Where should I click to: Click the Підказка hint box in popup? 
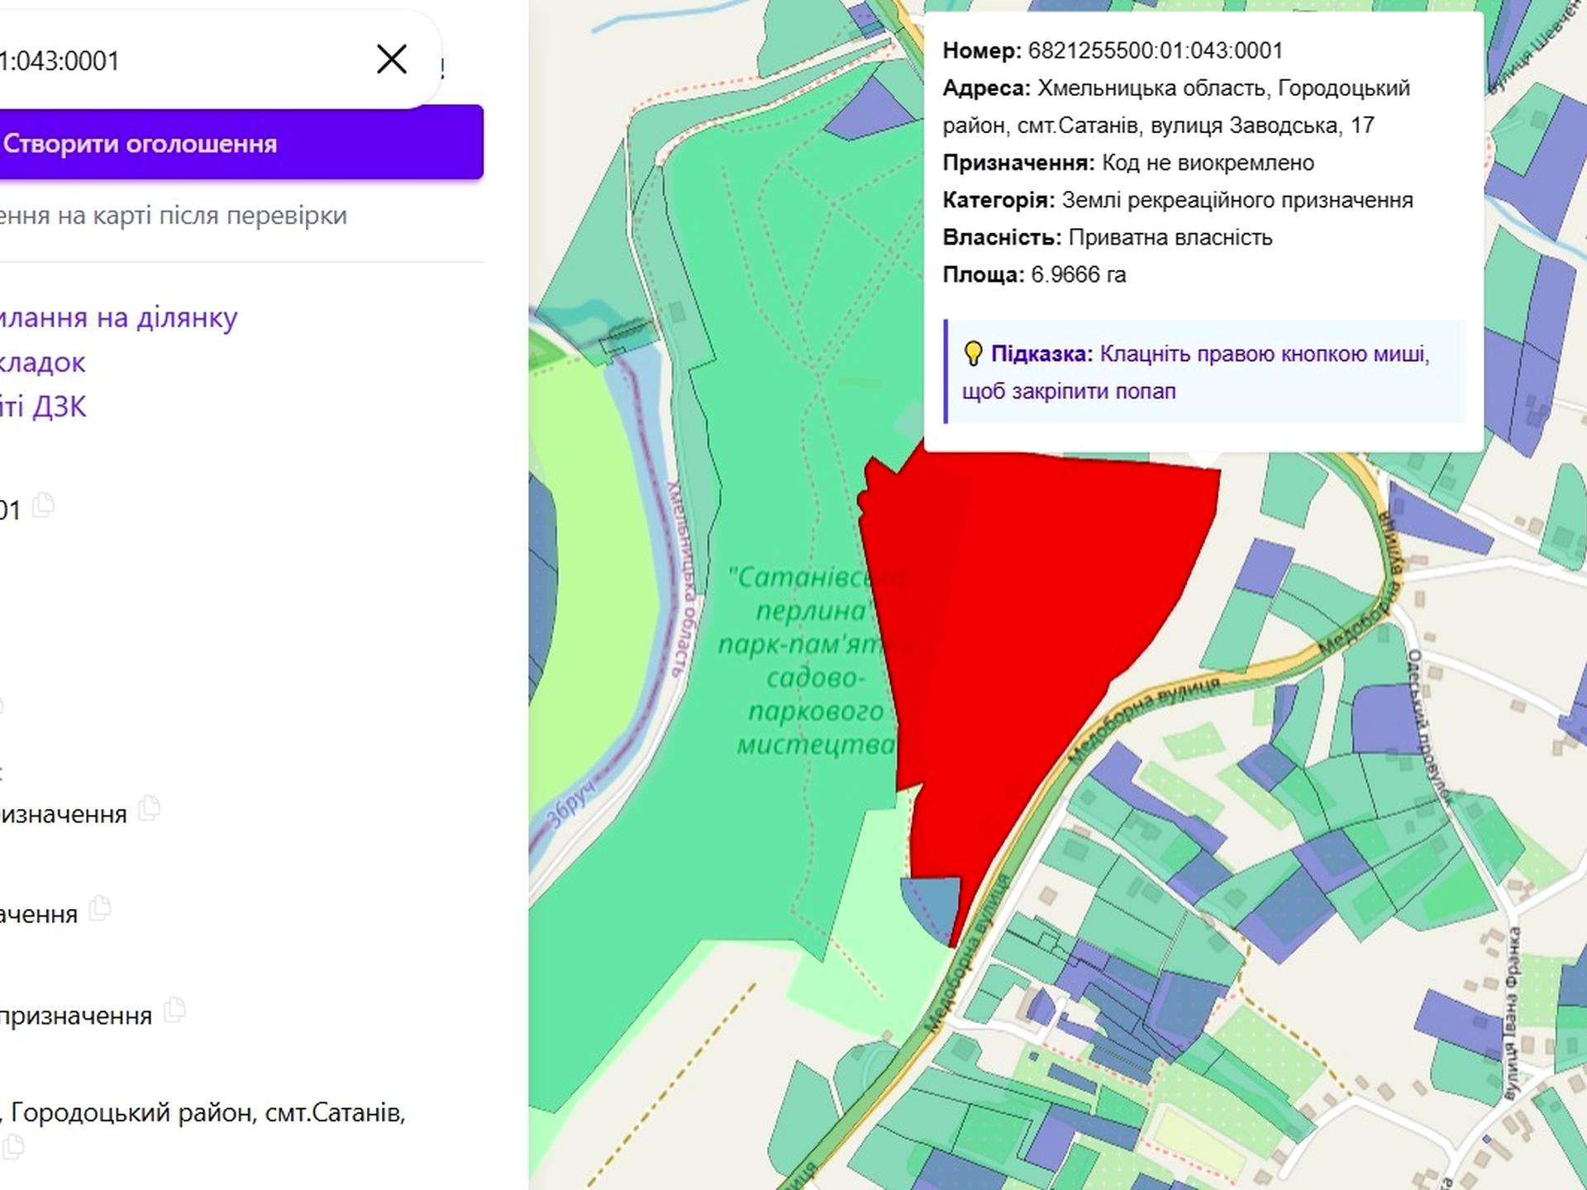coord(1204,373)
